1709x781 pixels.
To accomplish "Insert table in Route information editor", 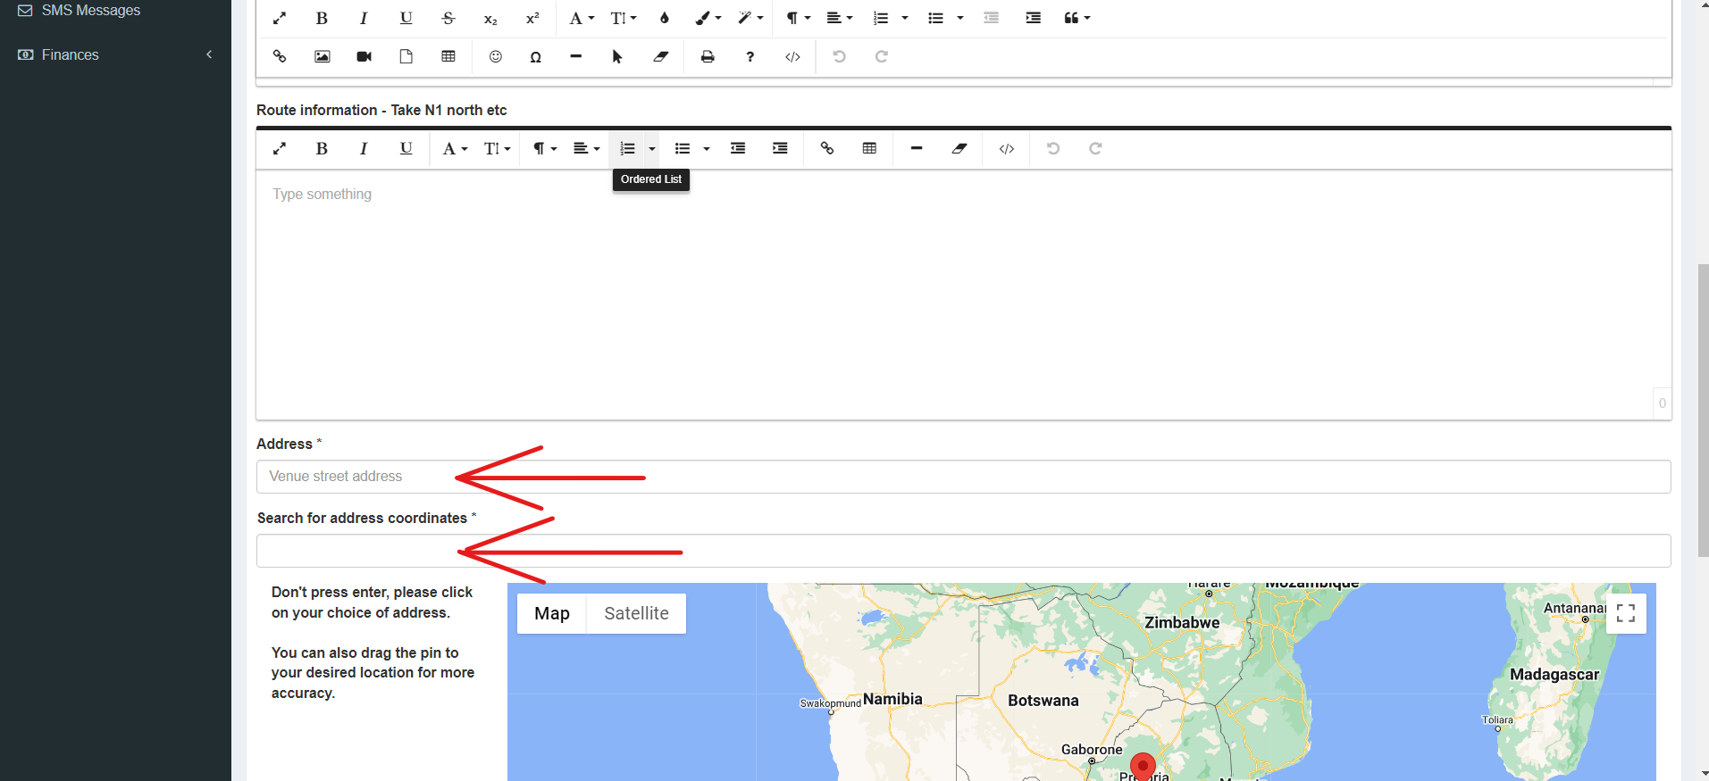I will click(869, 148).
